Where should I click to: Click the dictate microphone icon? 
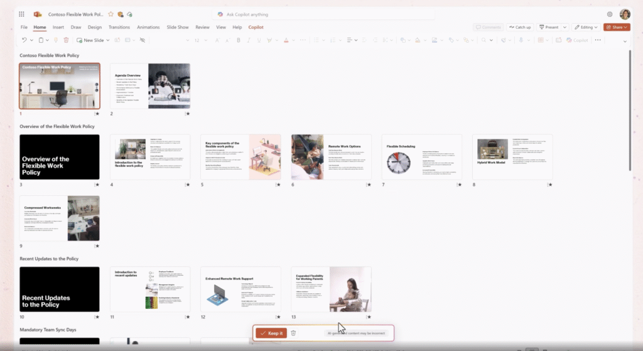coord(521,40)
